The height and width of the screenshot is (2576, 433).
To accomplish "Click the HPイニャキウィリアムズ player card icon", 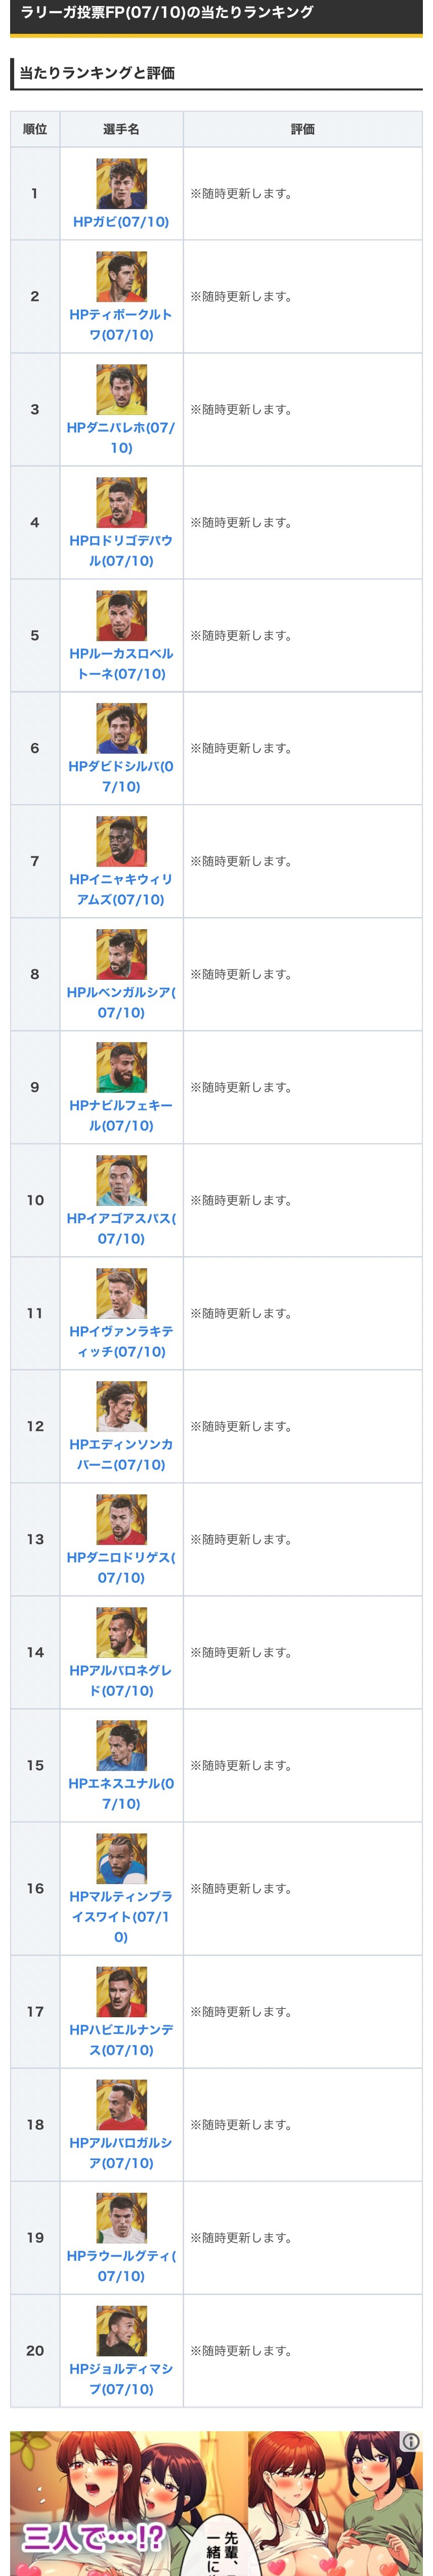I will click(x=121, y=842).
